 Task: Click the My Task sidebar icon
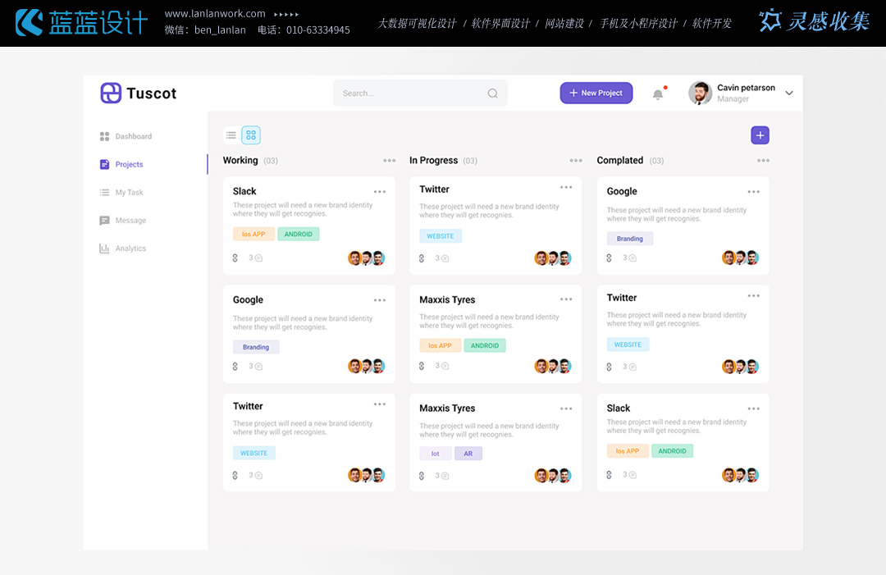[x=104, y=193]
